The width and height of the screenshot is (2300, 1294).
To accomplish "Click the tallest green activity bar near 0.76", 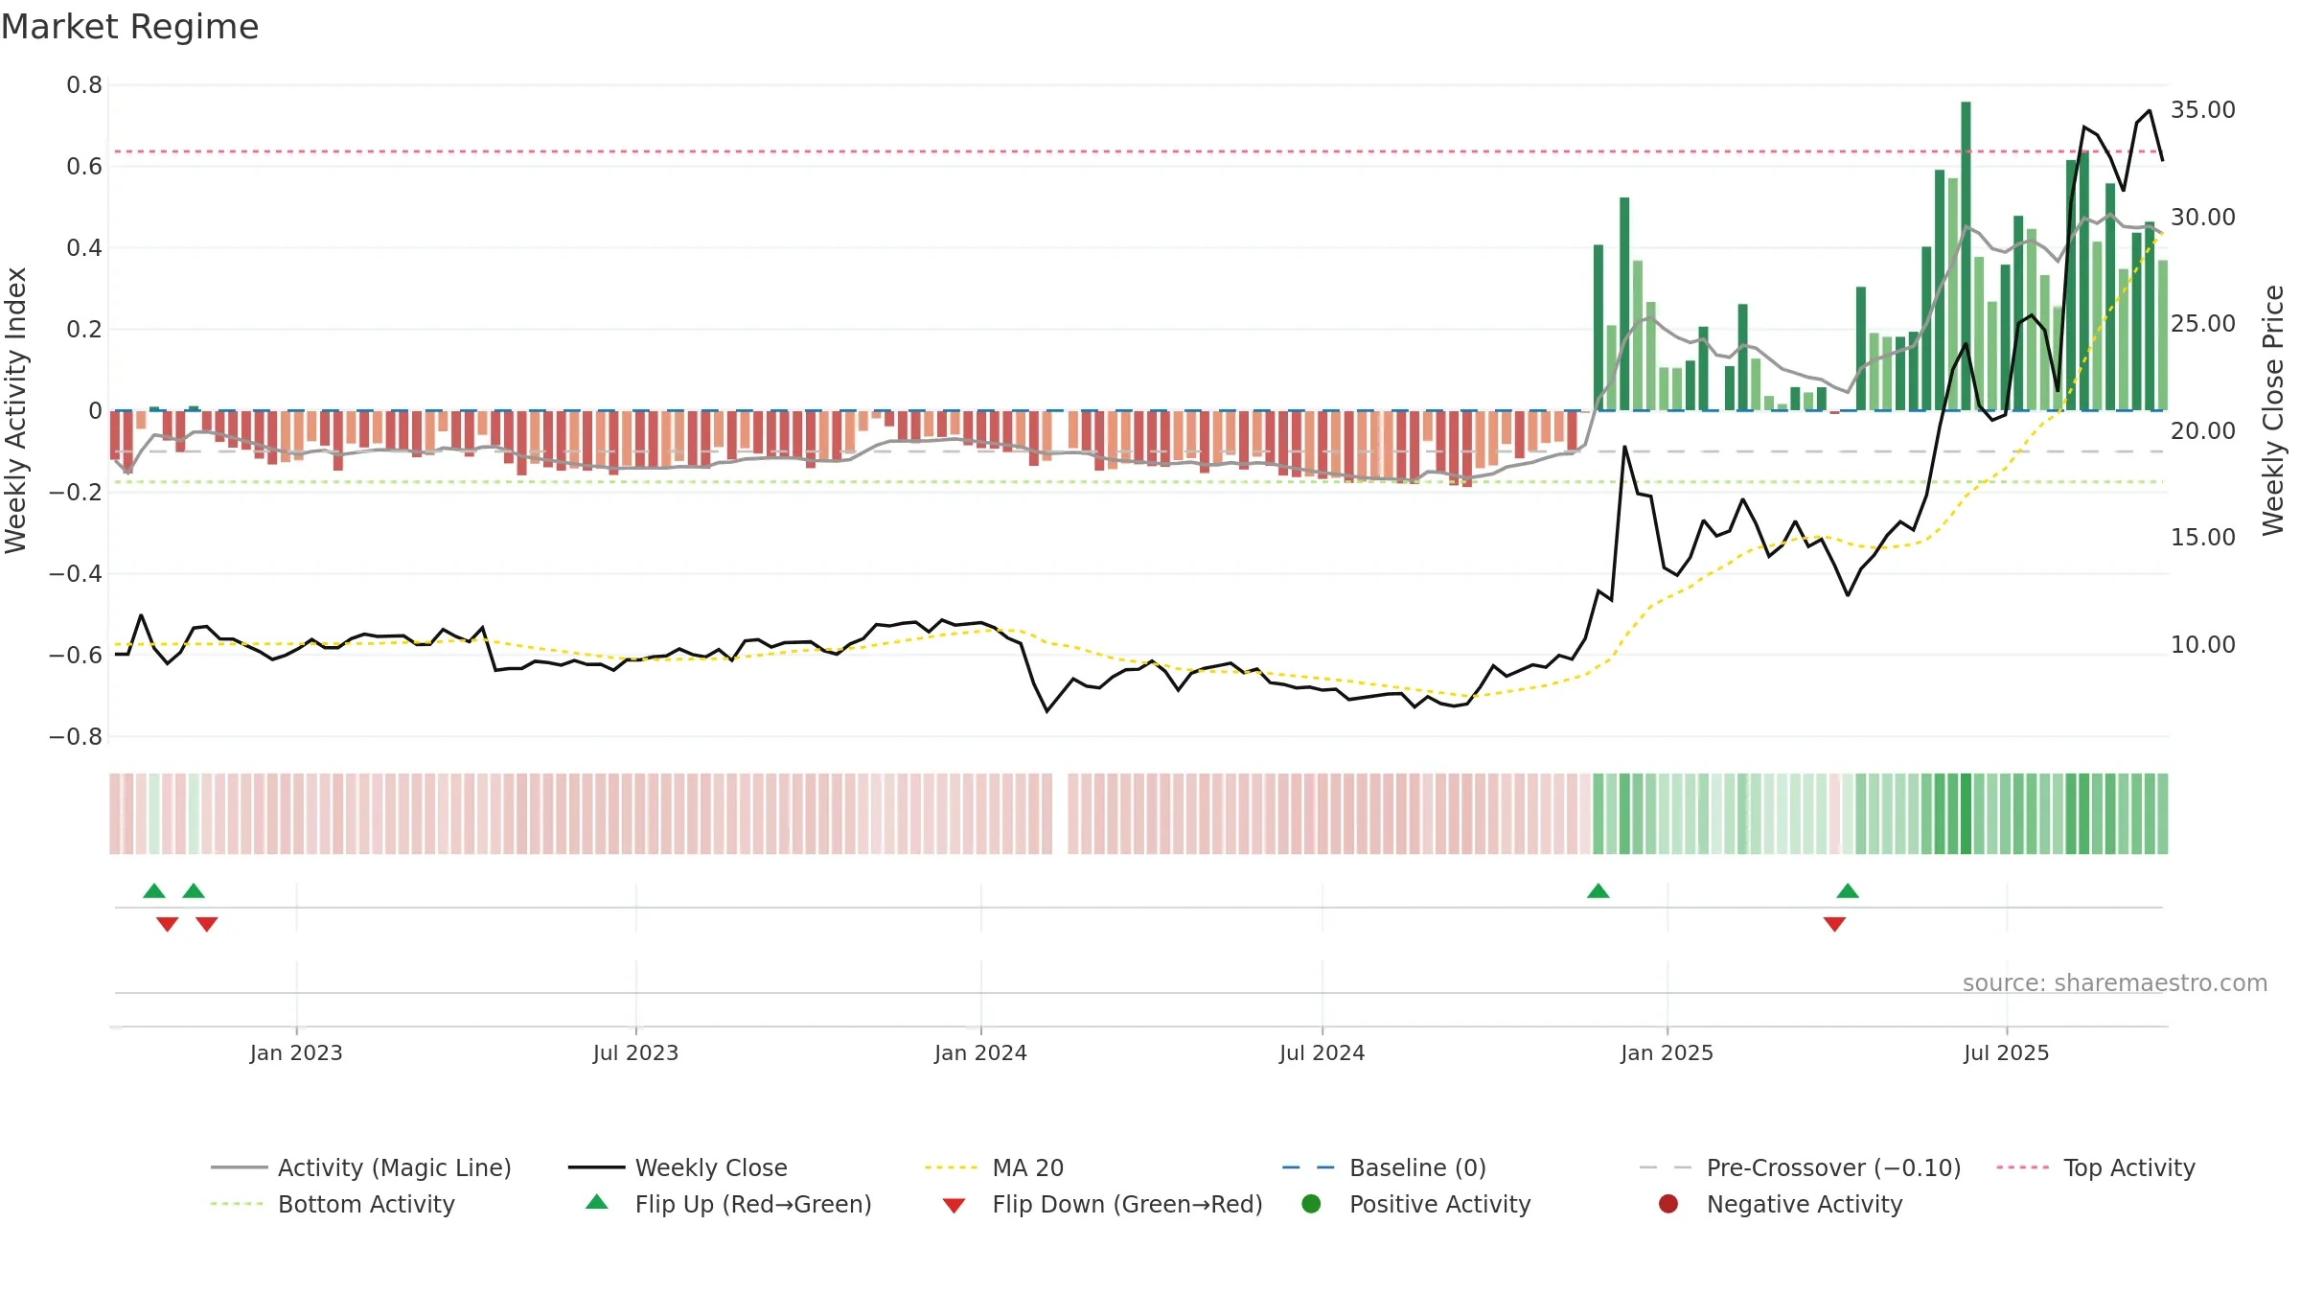I will [1966, 256].
